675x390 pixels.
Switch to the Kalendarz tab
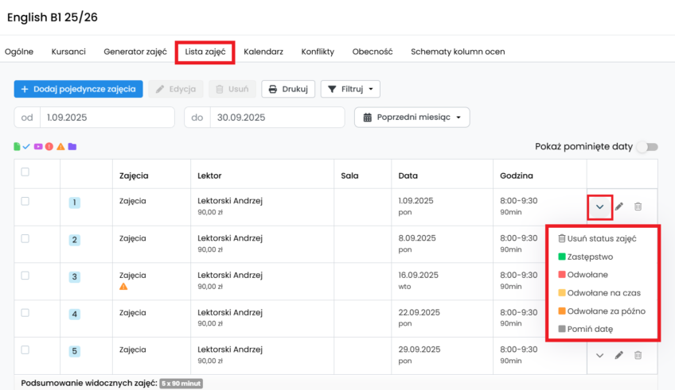(x=263, y=52)
